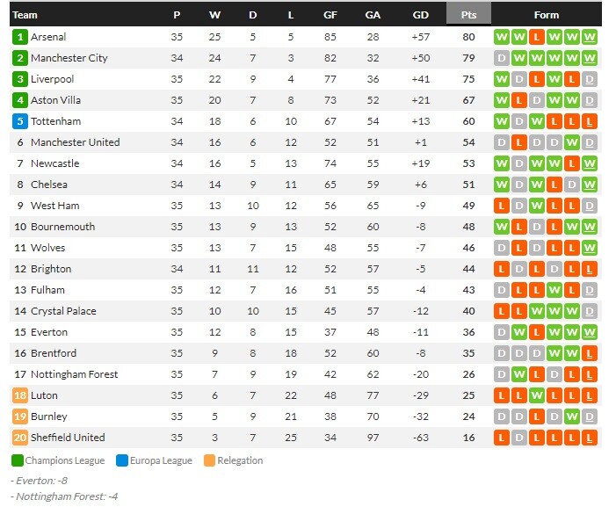Click the Team column header
Screen dimensions: 616x507
tap(25, 15)
